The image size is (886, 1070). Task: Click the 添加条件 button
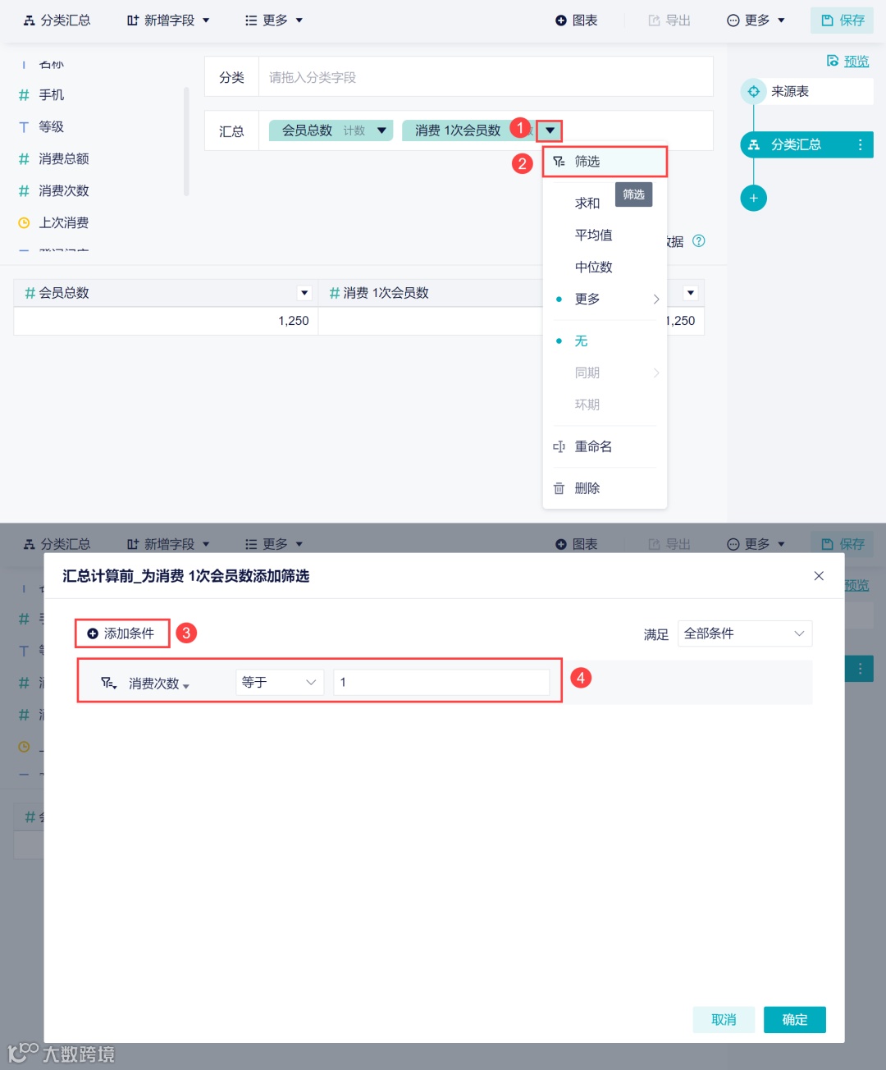(121, 633)
